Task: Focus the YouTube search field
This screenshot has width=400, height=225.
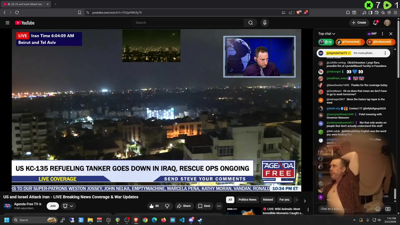Action: (x=188, y=22)
